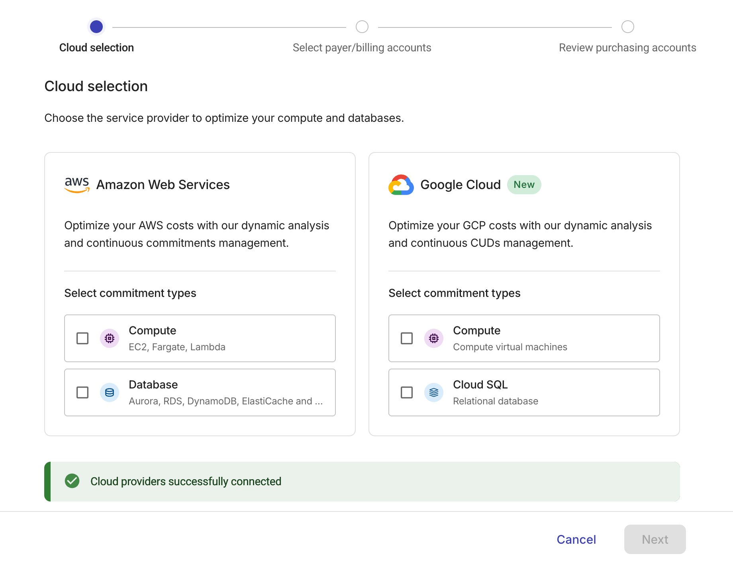Image resolution: width=733 pixels, height=566 pixels.
Task: Click the AWS 'Database' option label
Action: (153, 384)
